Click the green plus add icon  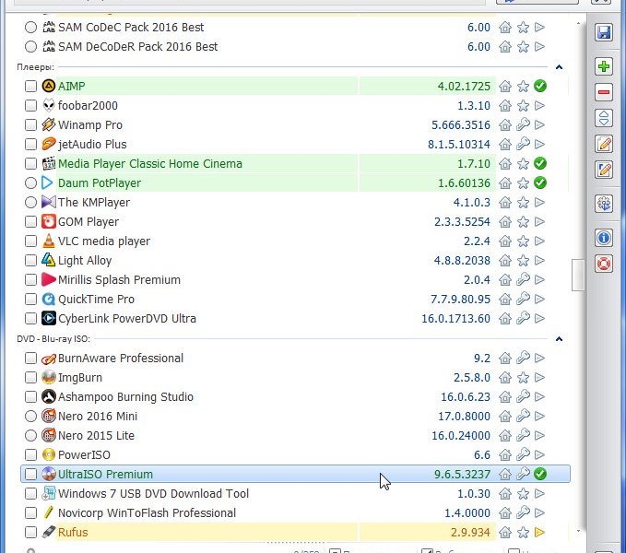604,66
